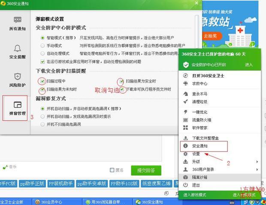
Task: Click the 一键优化 lightning icon
Action: (x=186, y=112)
